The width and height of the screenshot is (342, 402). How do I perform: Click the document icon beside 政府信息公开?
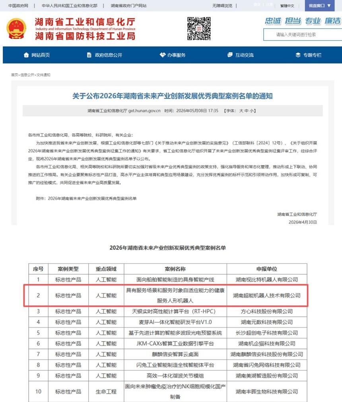pyautogui.click(x=89, y=55)
